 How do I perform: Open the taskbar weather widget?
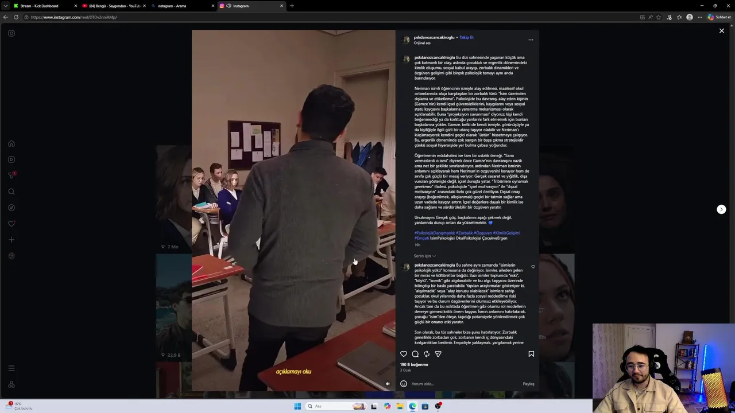(20, 406)
